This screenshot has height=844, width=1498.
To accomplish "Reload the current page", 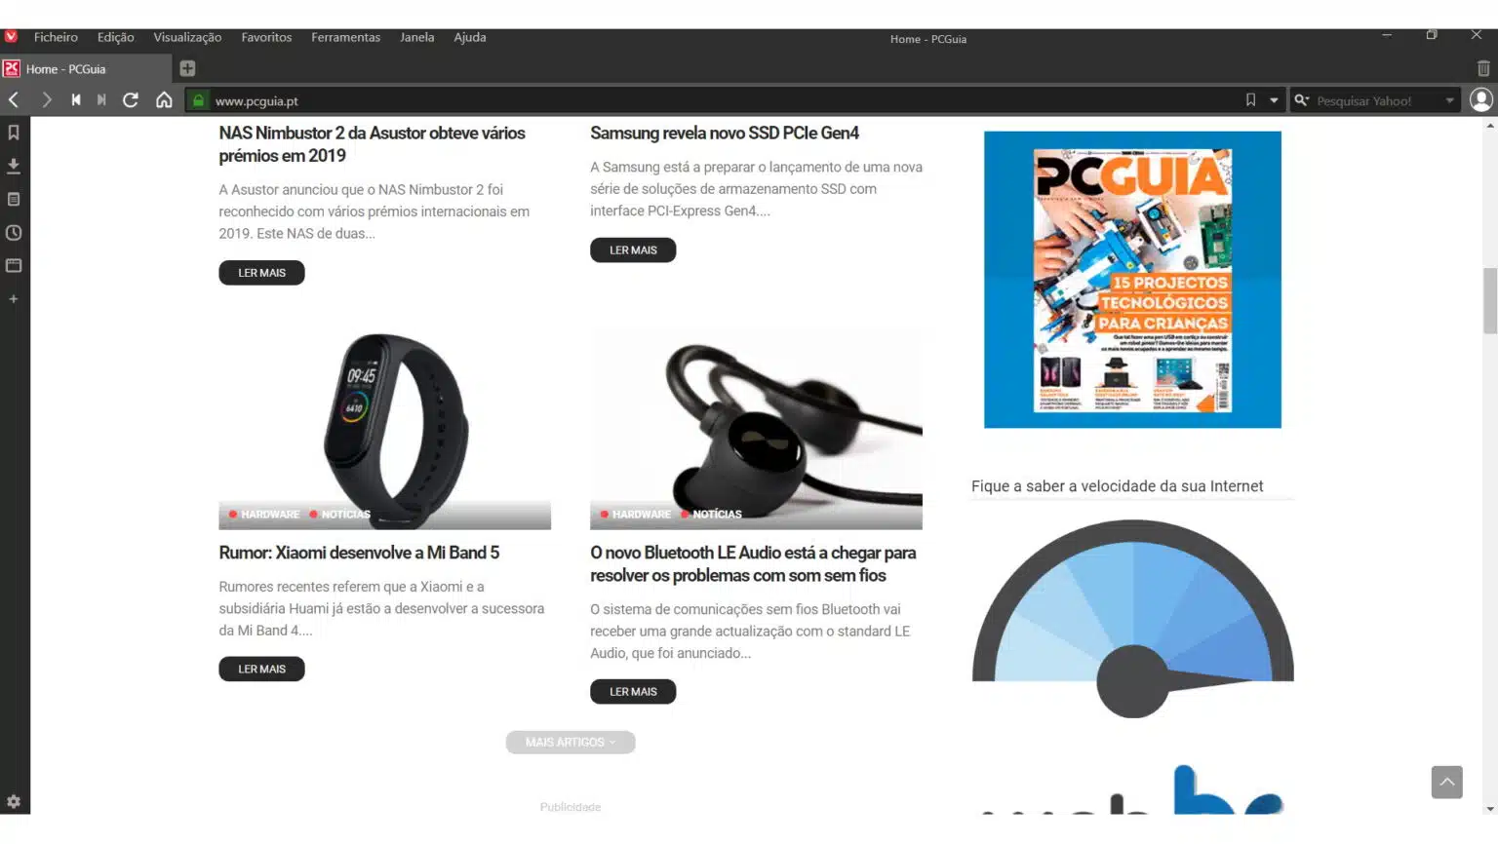I will 131,100.
